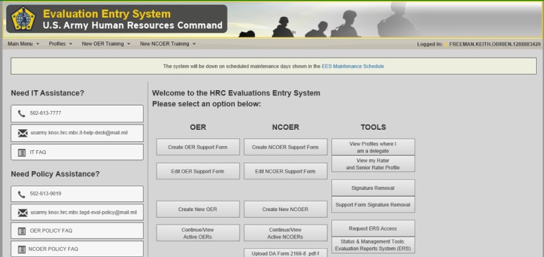Click the TOOLS column heading
Screen dimensions: 544x257
coord(373,127)
